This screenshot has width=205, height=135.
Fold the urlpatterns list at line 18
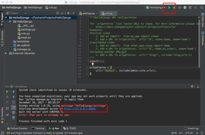(x=88, y=67)
